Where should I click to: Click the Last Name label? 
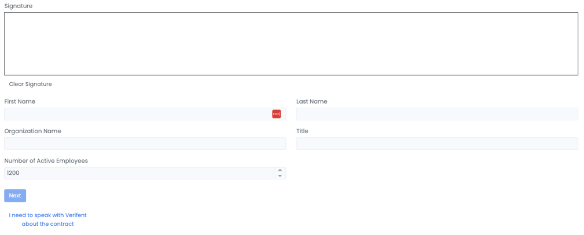point(311,101)
